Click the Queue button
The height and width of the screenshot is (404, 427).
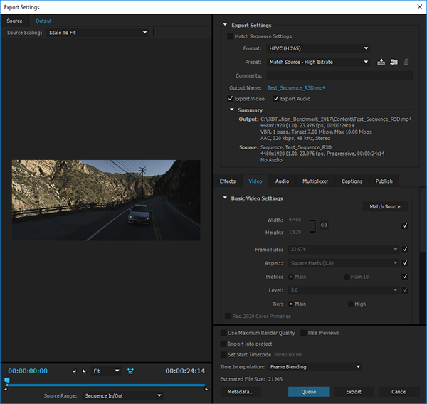coord(308,392)
